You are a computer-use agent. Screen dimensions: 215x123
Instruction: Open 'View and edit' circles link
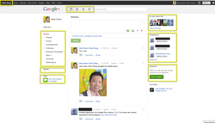tap(155, 28)
